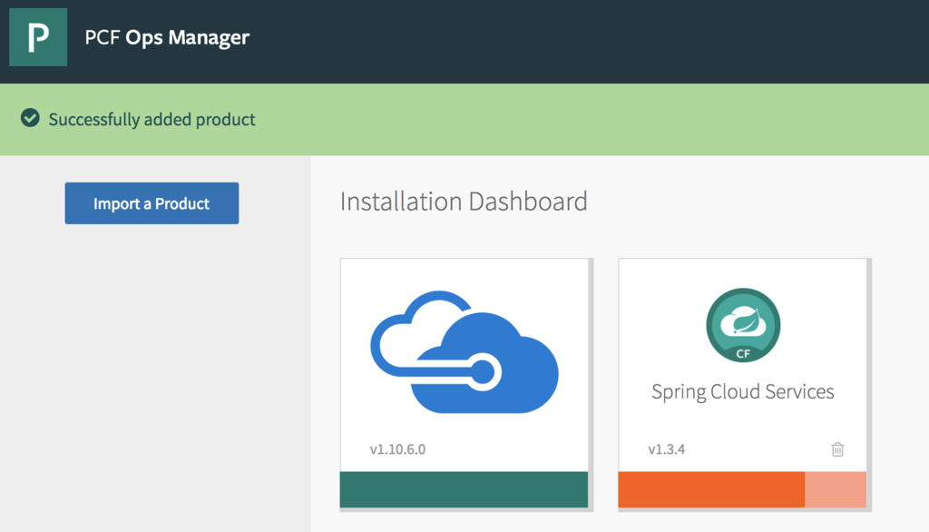Click the dark header bar's empty area
This screenshot has width=929, height=532.
click(x=590, y=41)
